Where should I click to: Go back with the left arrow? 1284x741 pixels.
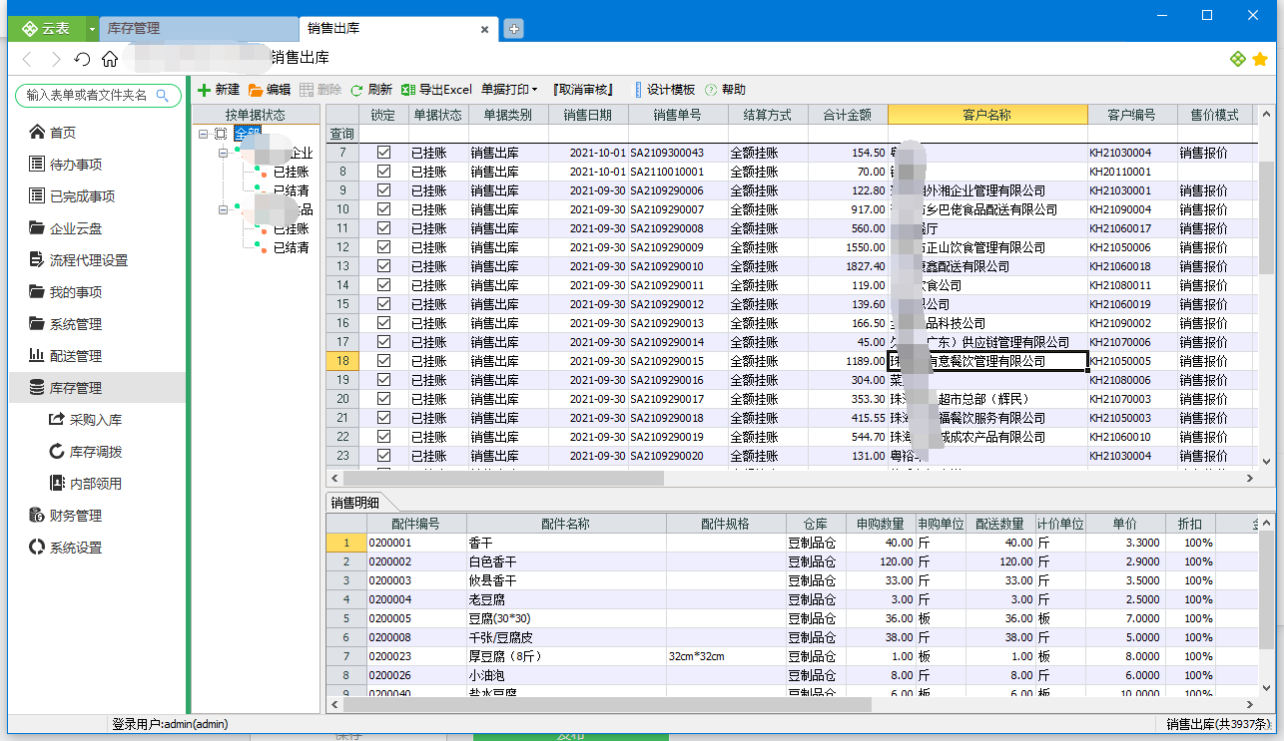click(x=28, y=59)
